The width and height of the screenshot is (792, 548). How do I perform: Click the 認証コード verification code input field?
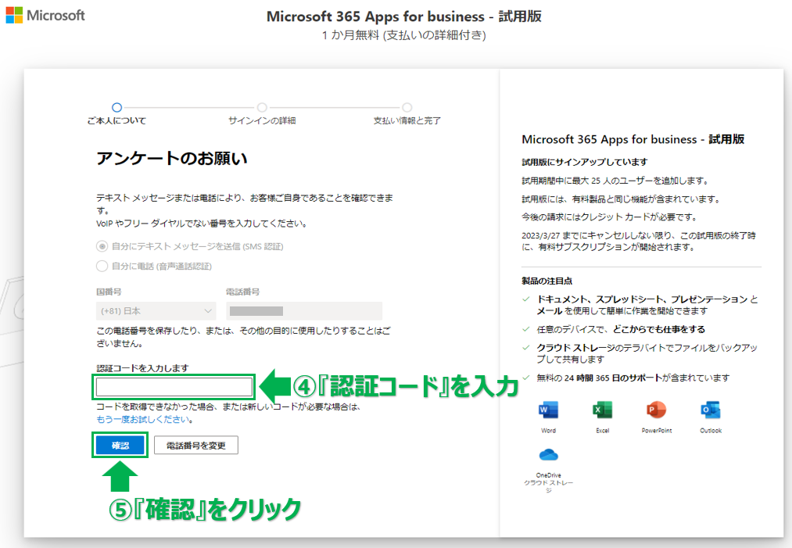tap(174, 387)
